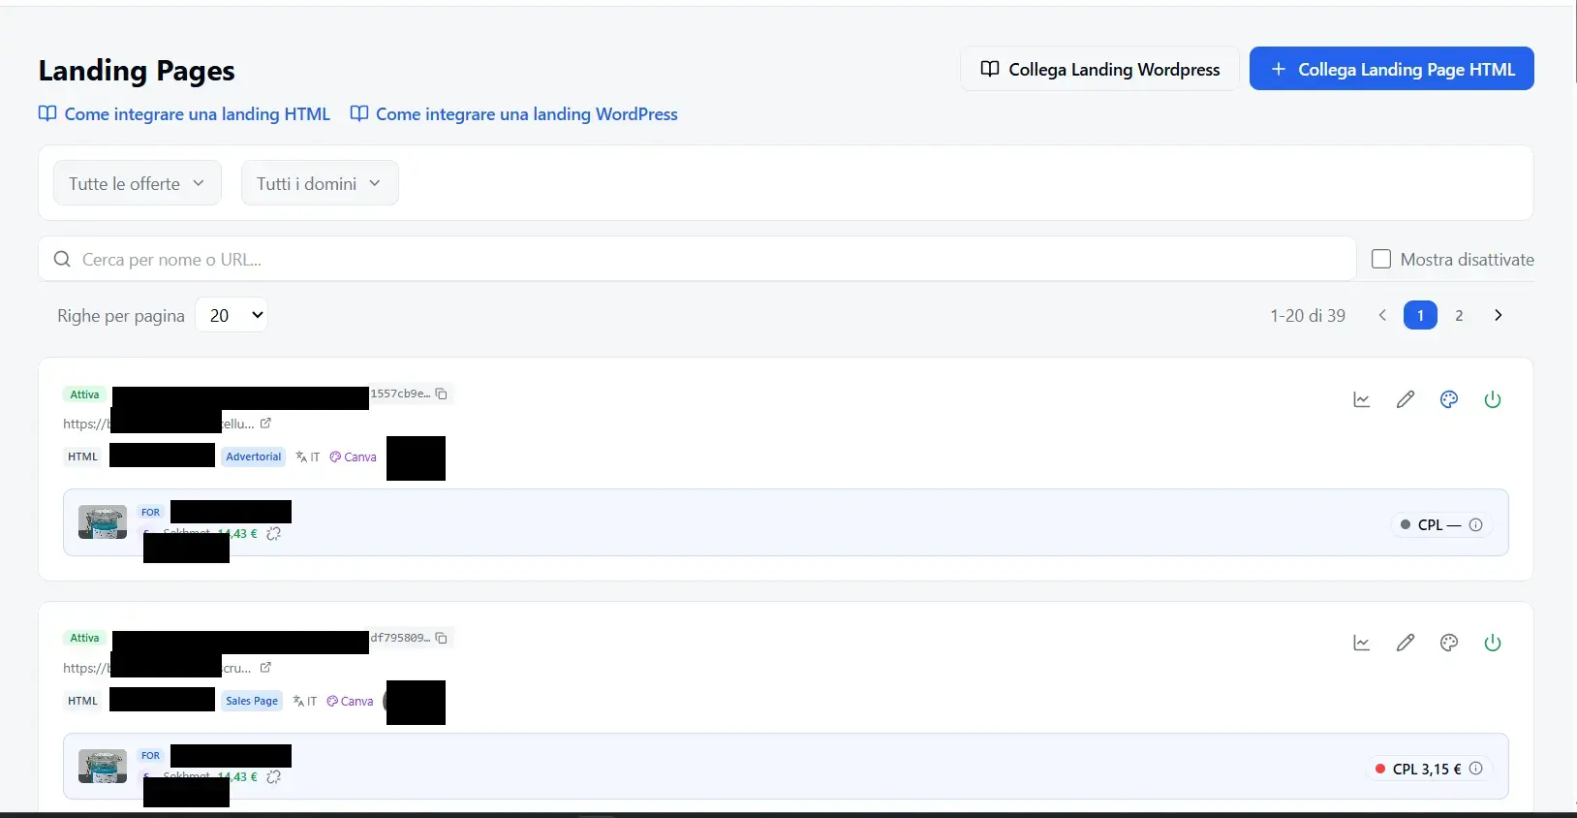The height and width of the screenshot is (818, 1577).
Task: Select page 2 in pagination
Action: click(1459, 315)
